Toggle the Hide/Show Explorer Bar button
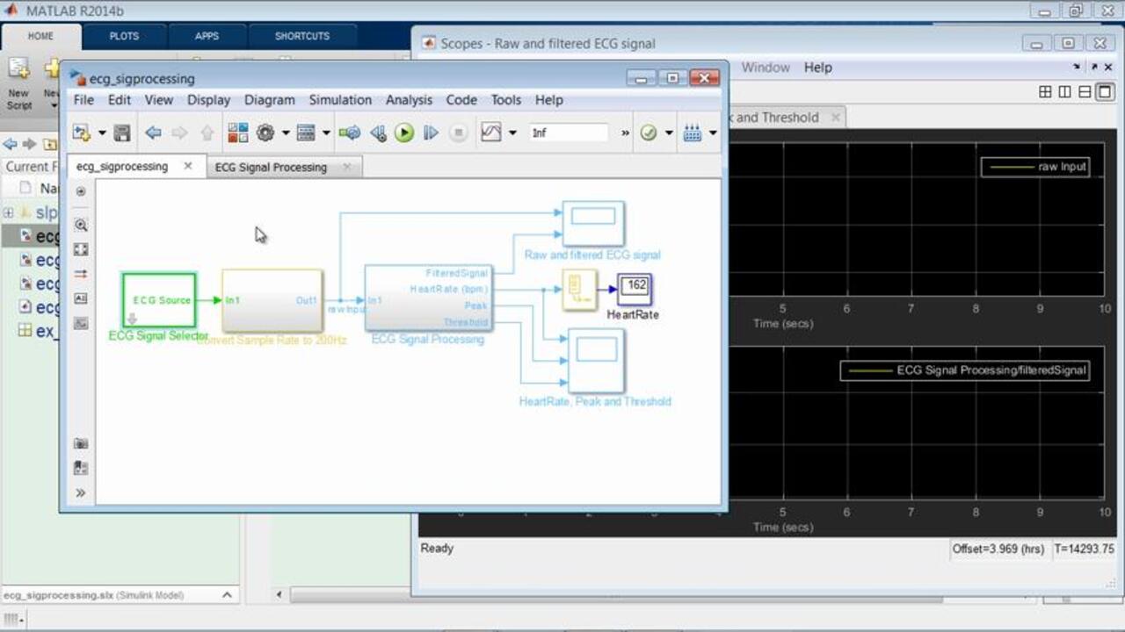Viewport: 1125px width, 632px height. coord(81,191)
